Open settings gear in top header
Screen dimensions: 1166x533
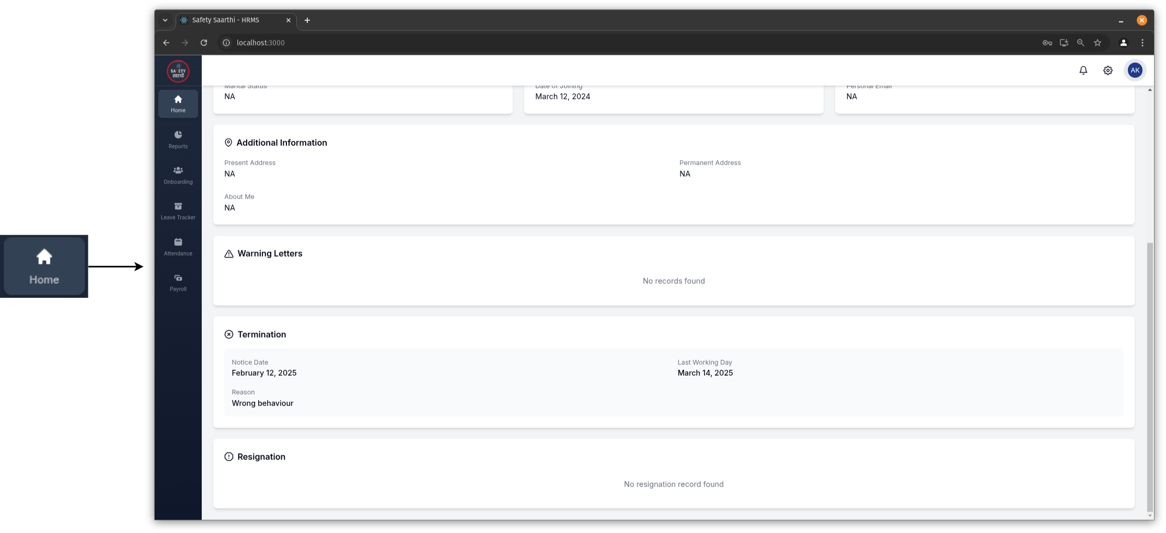coord(1107,71)
